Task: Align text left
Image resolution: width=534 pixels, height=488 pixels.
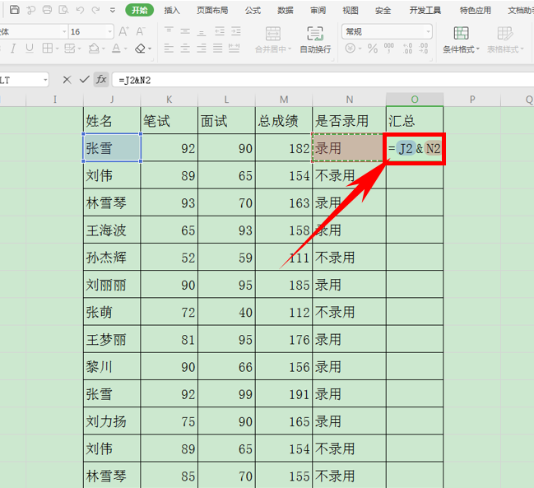Action: pyautogui.click(x=169, y=48)
